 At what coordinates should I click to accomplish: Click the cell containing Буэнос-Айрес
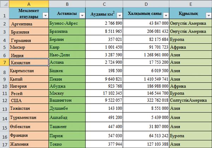[67, 23]
